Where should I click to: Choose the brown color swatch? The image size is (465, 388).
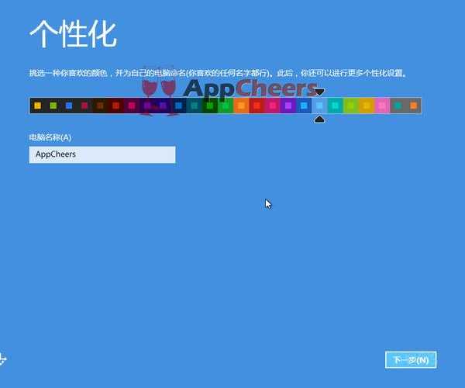coord(100,106)
